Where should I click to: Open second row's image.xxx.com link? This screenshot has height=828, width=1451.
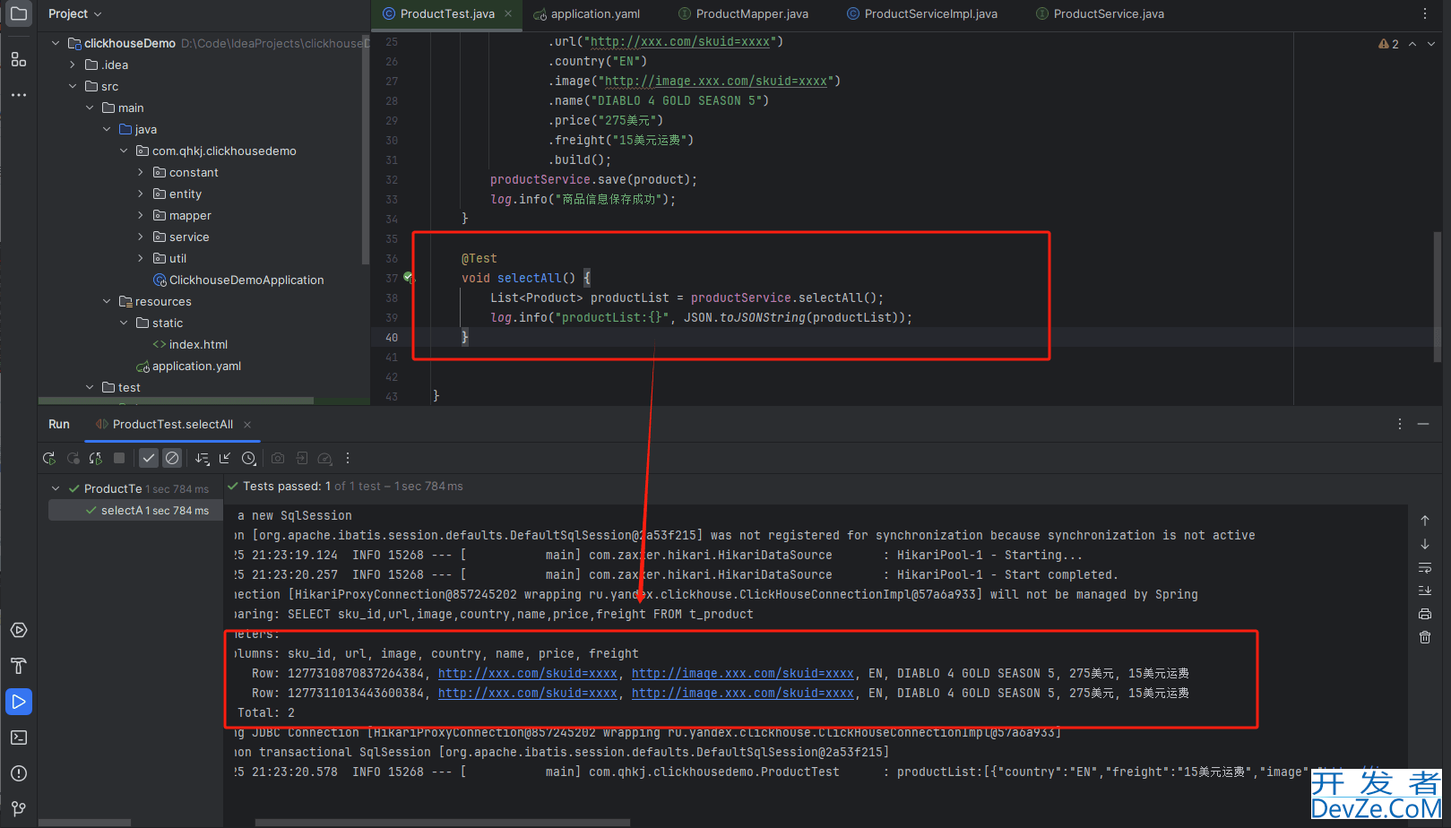point(743,693)
